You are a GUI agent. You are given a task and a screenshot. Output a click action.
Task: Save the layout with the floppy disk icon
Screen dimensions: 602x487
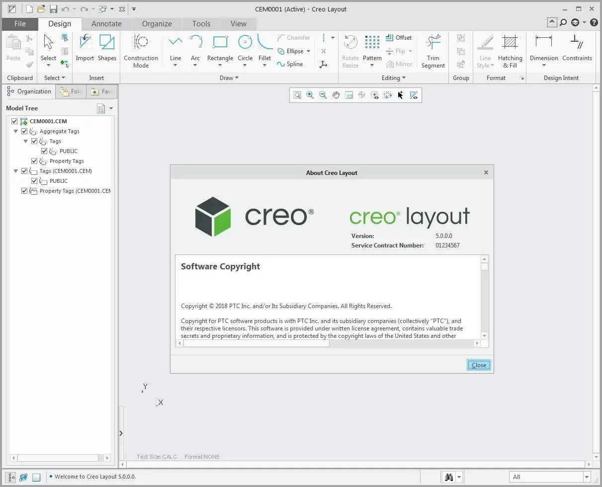[53, 9]
